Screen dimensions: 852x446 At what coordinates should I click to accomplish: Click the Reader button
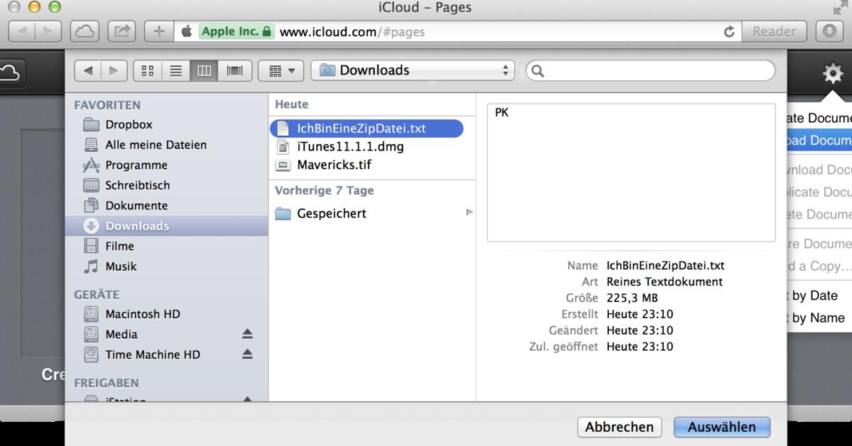point(775,31)
